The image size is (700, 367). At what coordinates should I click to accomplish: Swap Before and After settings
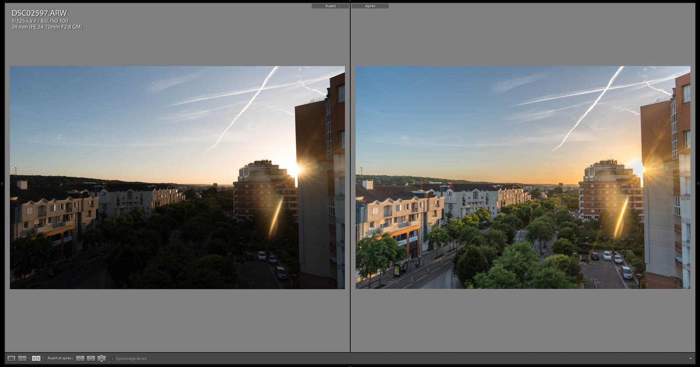point(101,358)
